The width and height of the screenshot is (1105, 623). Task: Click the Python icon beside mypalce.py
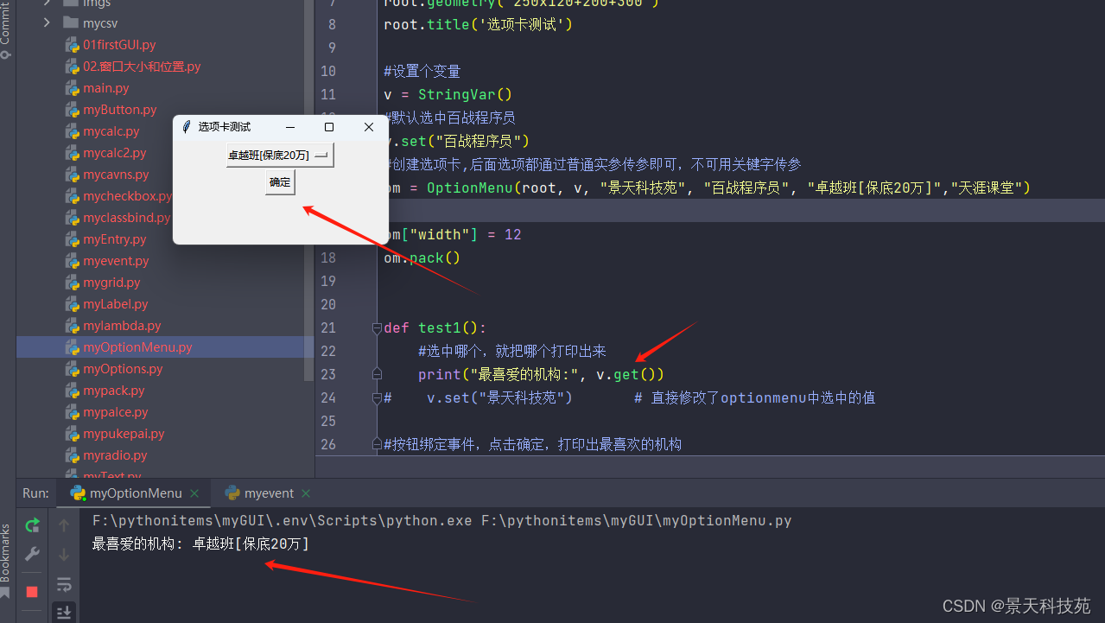[x=73, y=412]
